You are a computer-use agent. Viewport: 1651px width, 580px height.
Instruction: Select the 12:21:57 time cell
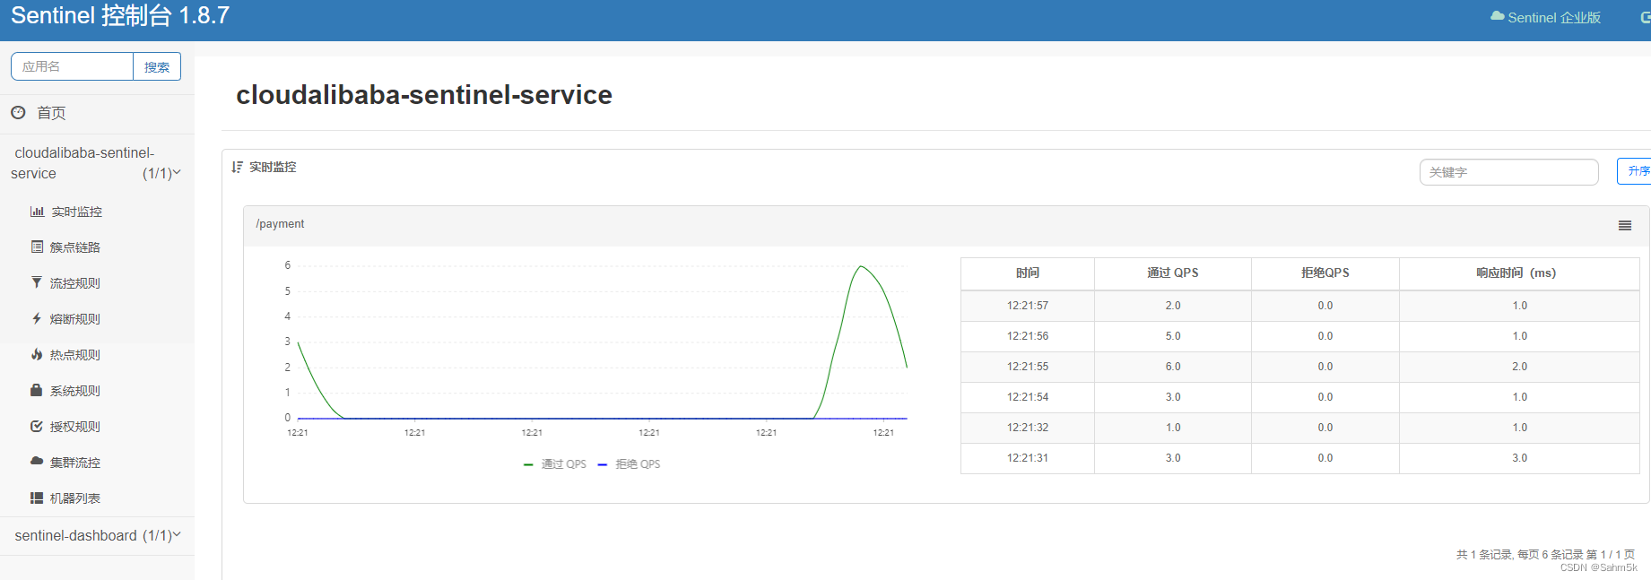click(x=1028, y=306)
